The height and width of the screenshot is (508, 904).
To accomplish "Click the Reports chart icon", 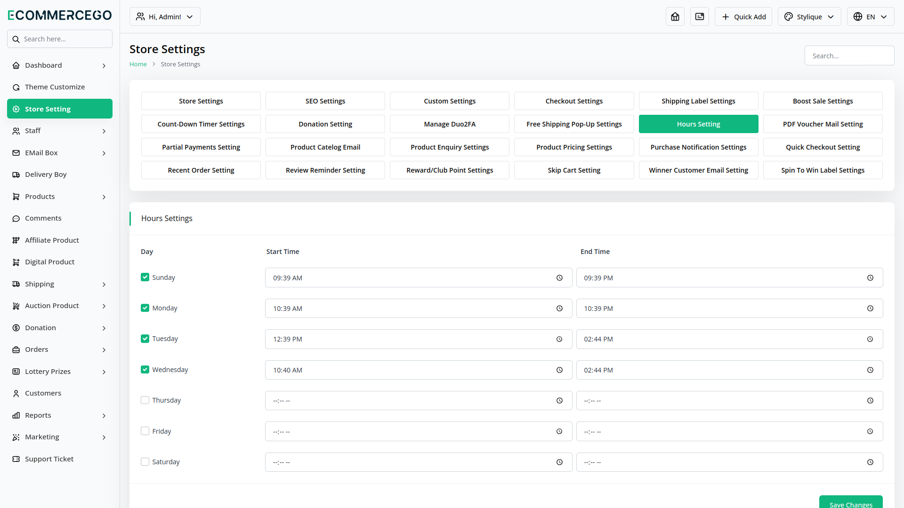I will [16, 415].
